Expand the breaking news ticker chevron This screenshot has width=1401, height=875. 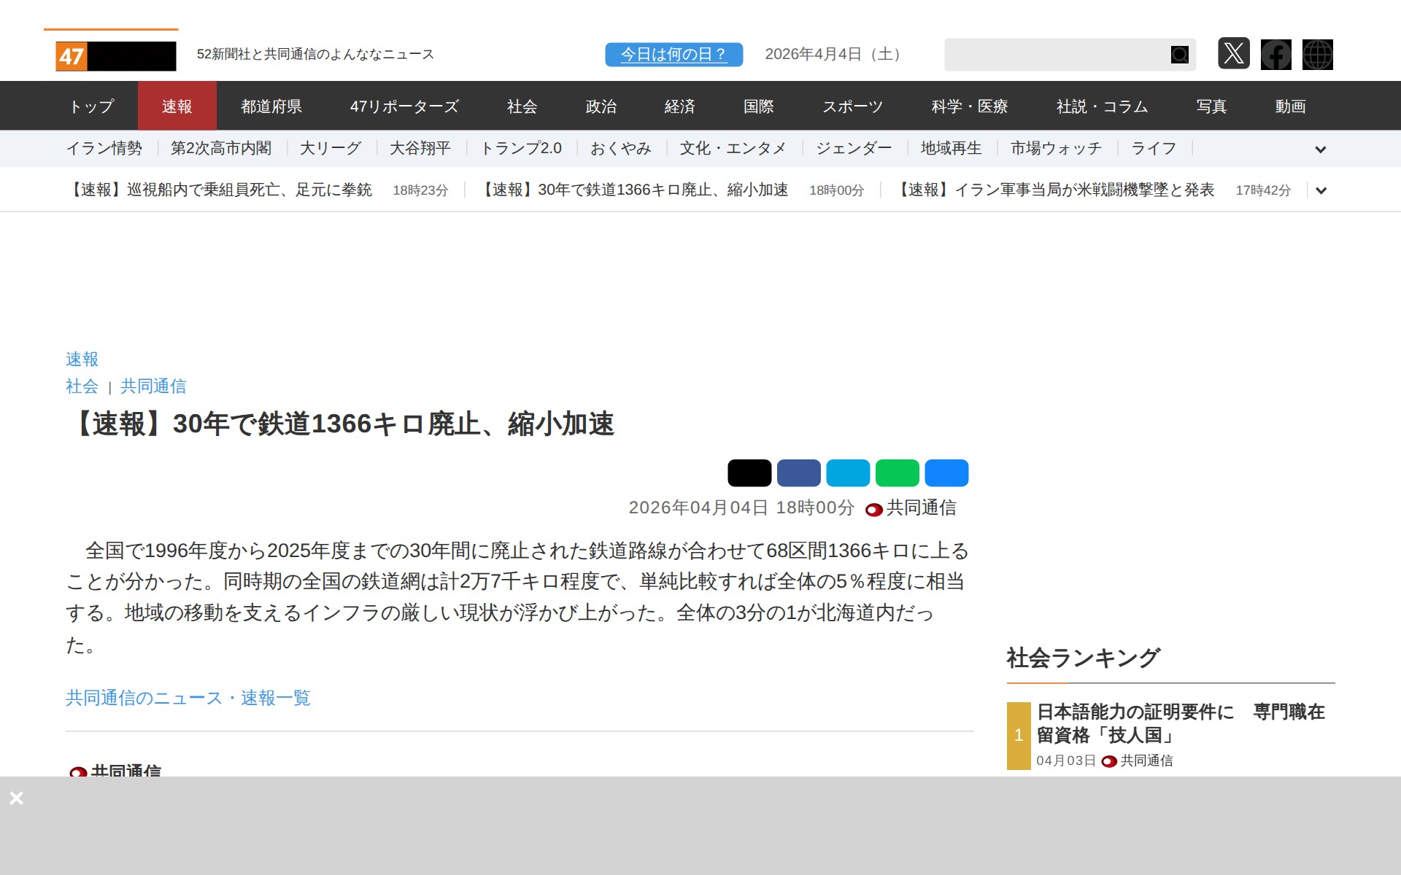coord(1320,190)
